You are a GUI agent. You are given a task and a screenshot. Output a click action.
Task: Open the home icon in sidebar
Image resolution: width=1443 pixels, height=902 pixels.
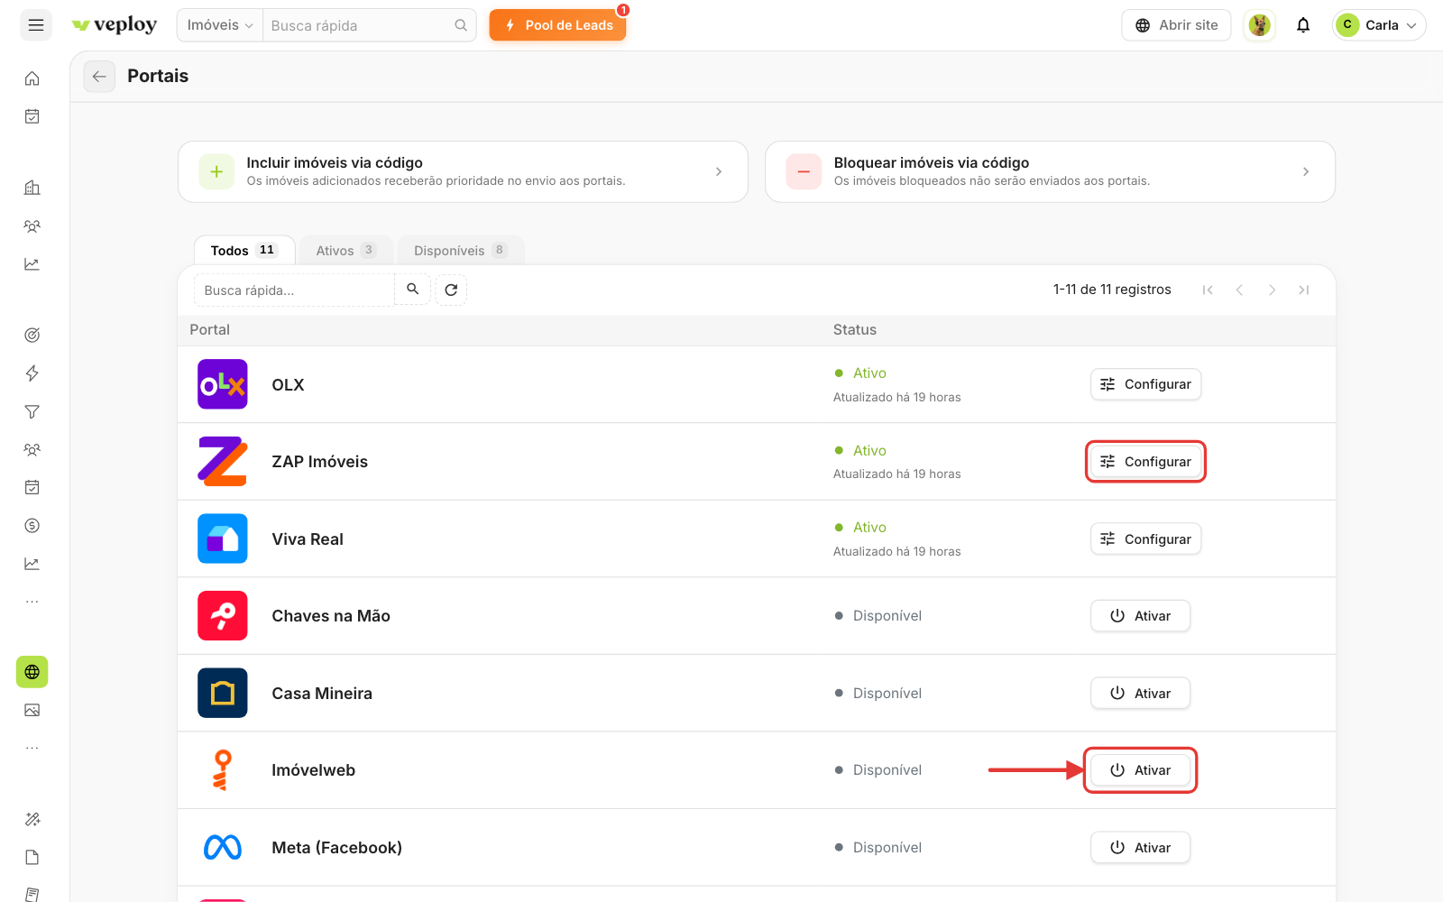[x=32, y=78]
